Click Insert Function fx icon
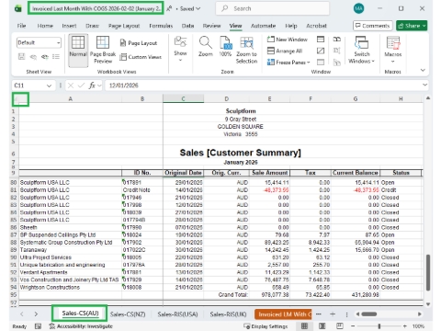This screenshot has width=441, height=331. click(x=92, y=86)
